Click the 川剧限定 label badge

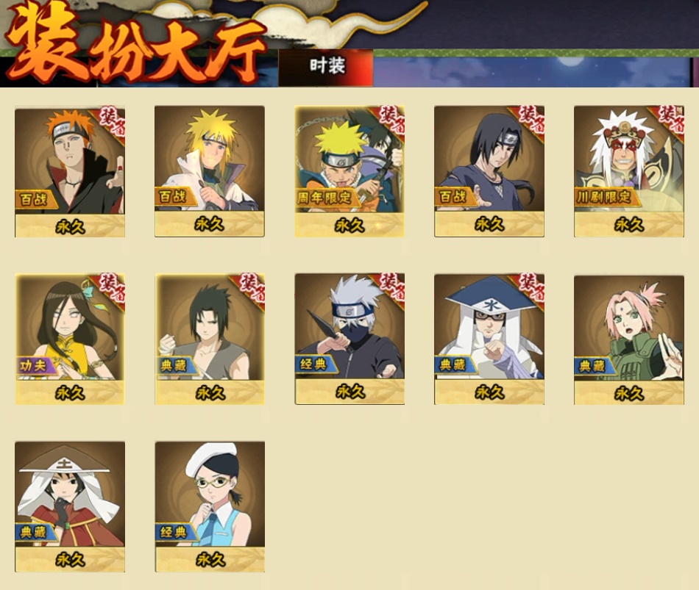coord(605,196)
